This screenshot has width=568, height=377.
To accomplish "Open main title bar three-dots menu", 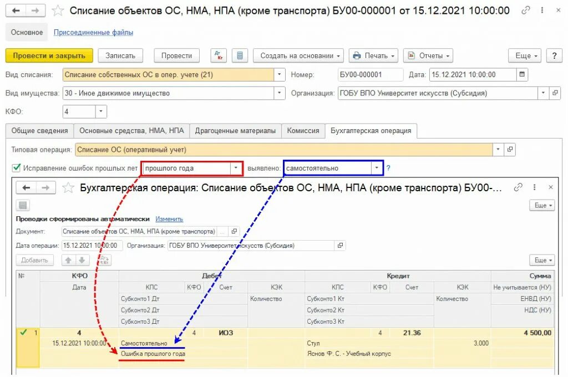I will pos(542,11).
